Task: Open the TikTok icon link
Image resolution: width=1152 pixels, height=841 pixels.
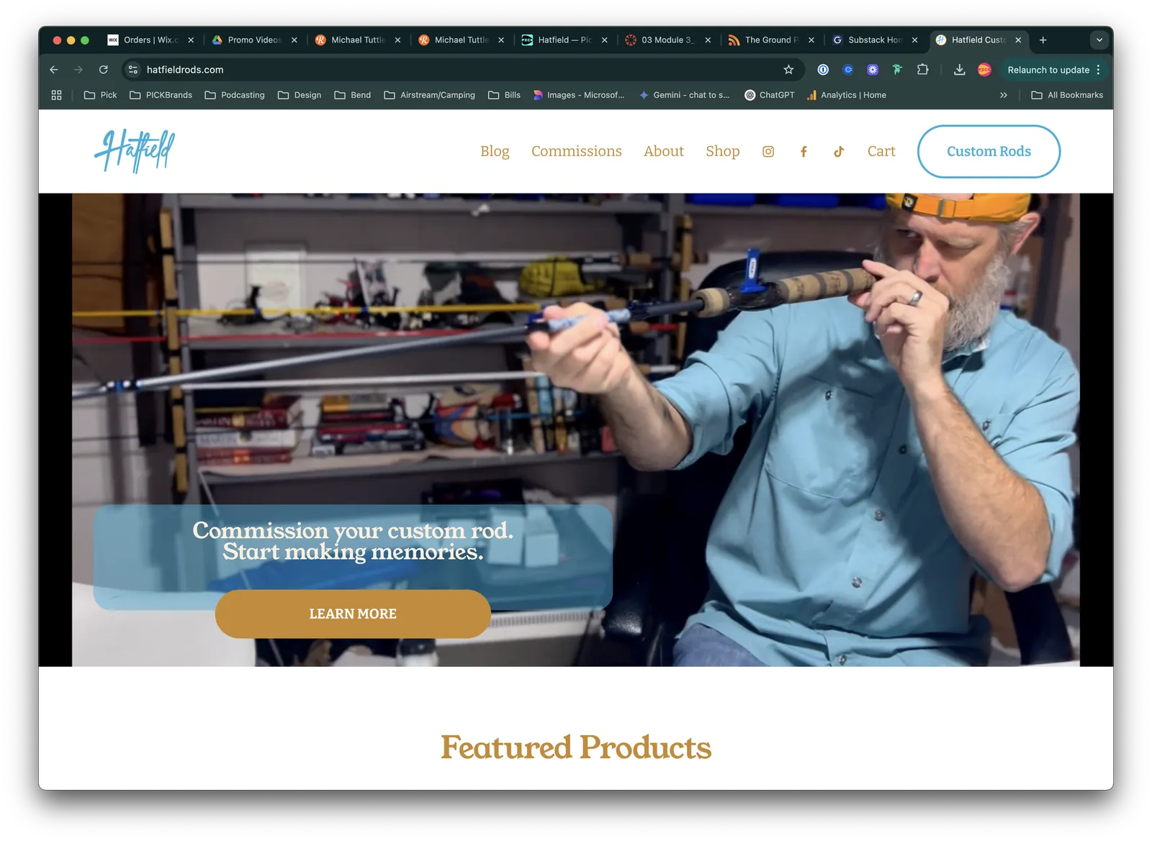Action: click(x=839, y=152)
